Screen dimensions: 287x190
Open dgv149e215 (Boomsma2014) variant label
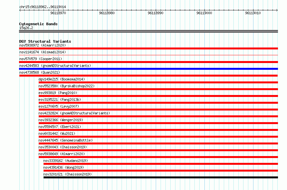coord(62,79)
